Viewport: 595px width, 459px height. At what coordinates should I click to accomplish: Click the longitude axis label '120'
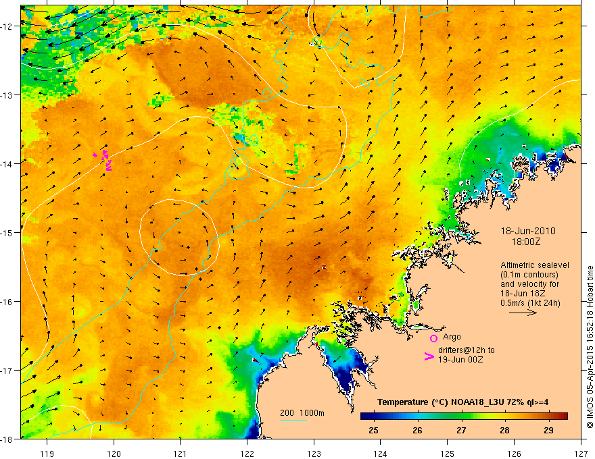coord(114,454)
